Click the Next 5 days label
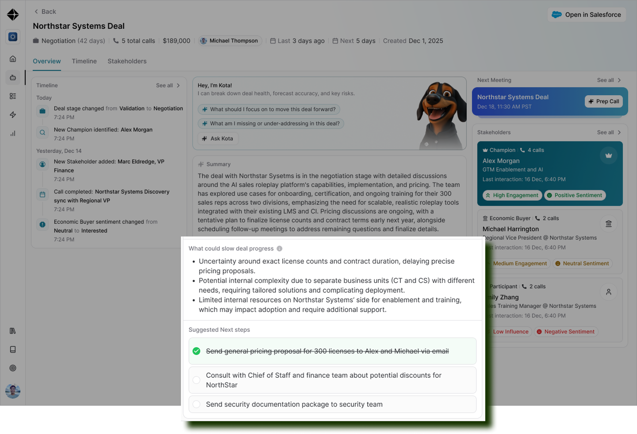Image resolution: width=637 pixels, height=434 pixels. pos(354,41)
